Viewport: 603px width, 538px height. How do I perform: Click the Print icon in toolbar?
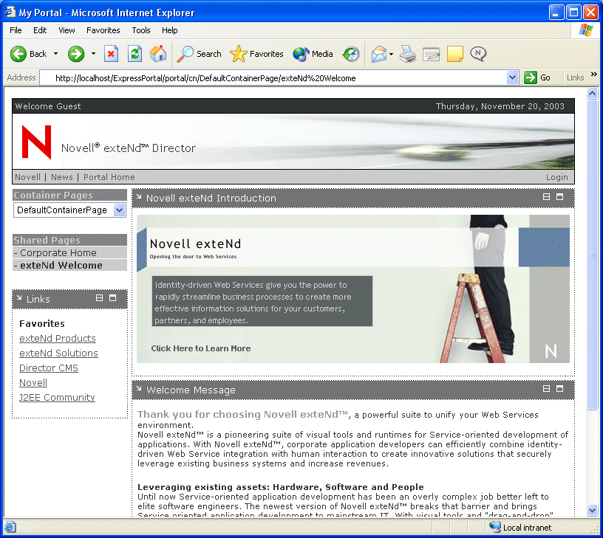pyautogui.click(x=408, y=54)
